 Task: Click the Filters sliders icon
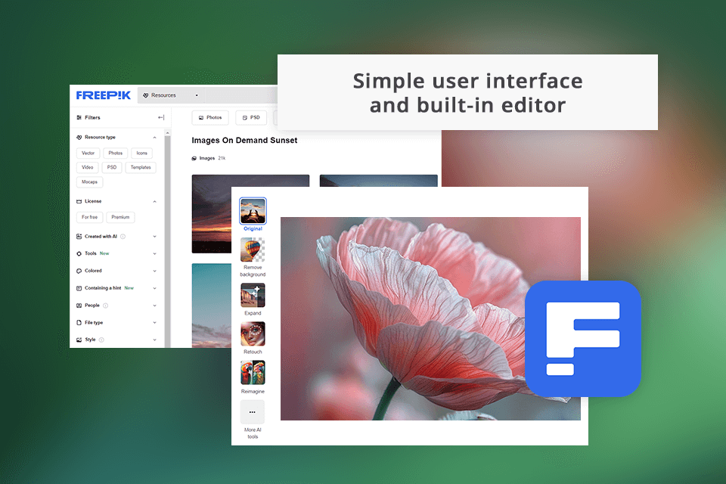click(x=79, y=118)
